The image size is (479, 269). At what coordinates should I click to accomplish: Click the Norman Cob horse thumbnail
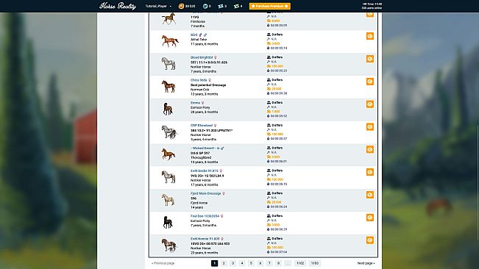point(168,86)
